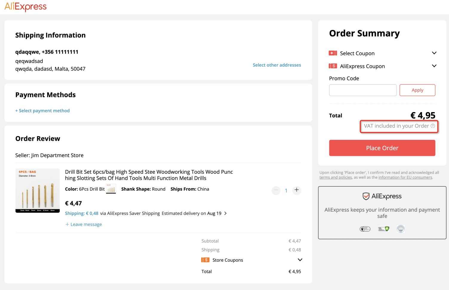Click the red Select Coupon ticket icon
Viewport: 449px width, 290px height.
pyautogui.click(x=333, y=53)
